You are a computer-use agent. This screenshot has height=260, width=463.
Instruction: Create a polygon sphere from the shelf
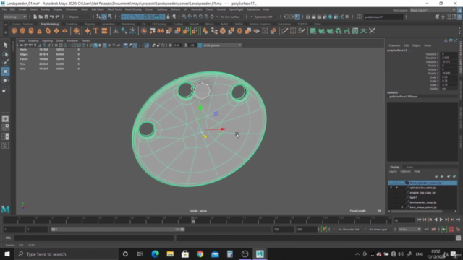tap(14, 31)
